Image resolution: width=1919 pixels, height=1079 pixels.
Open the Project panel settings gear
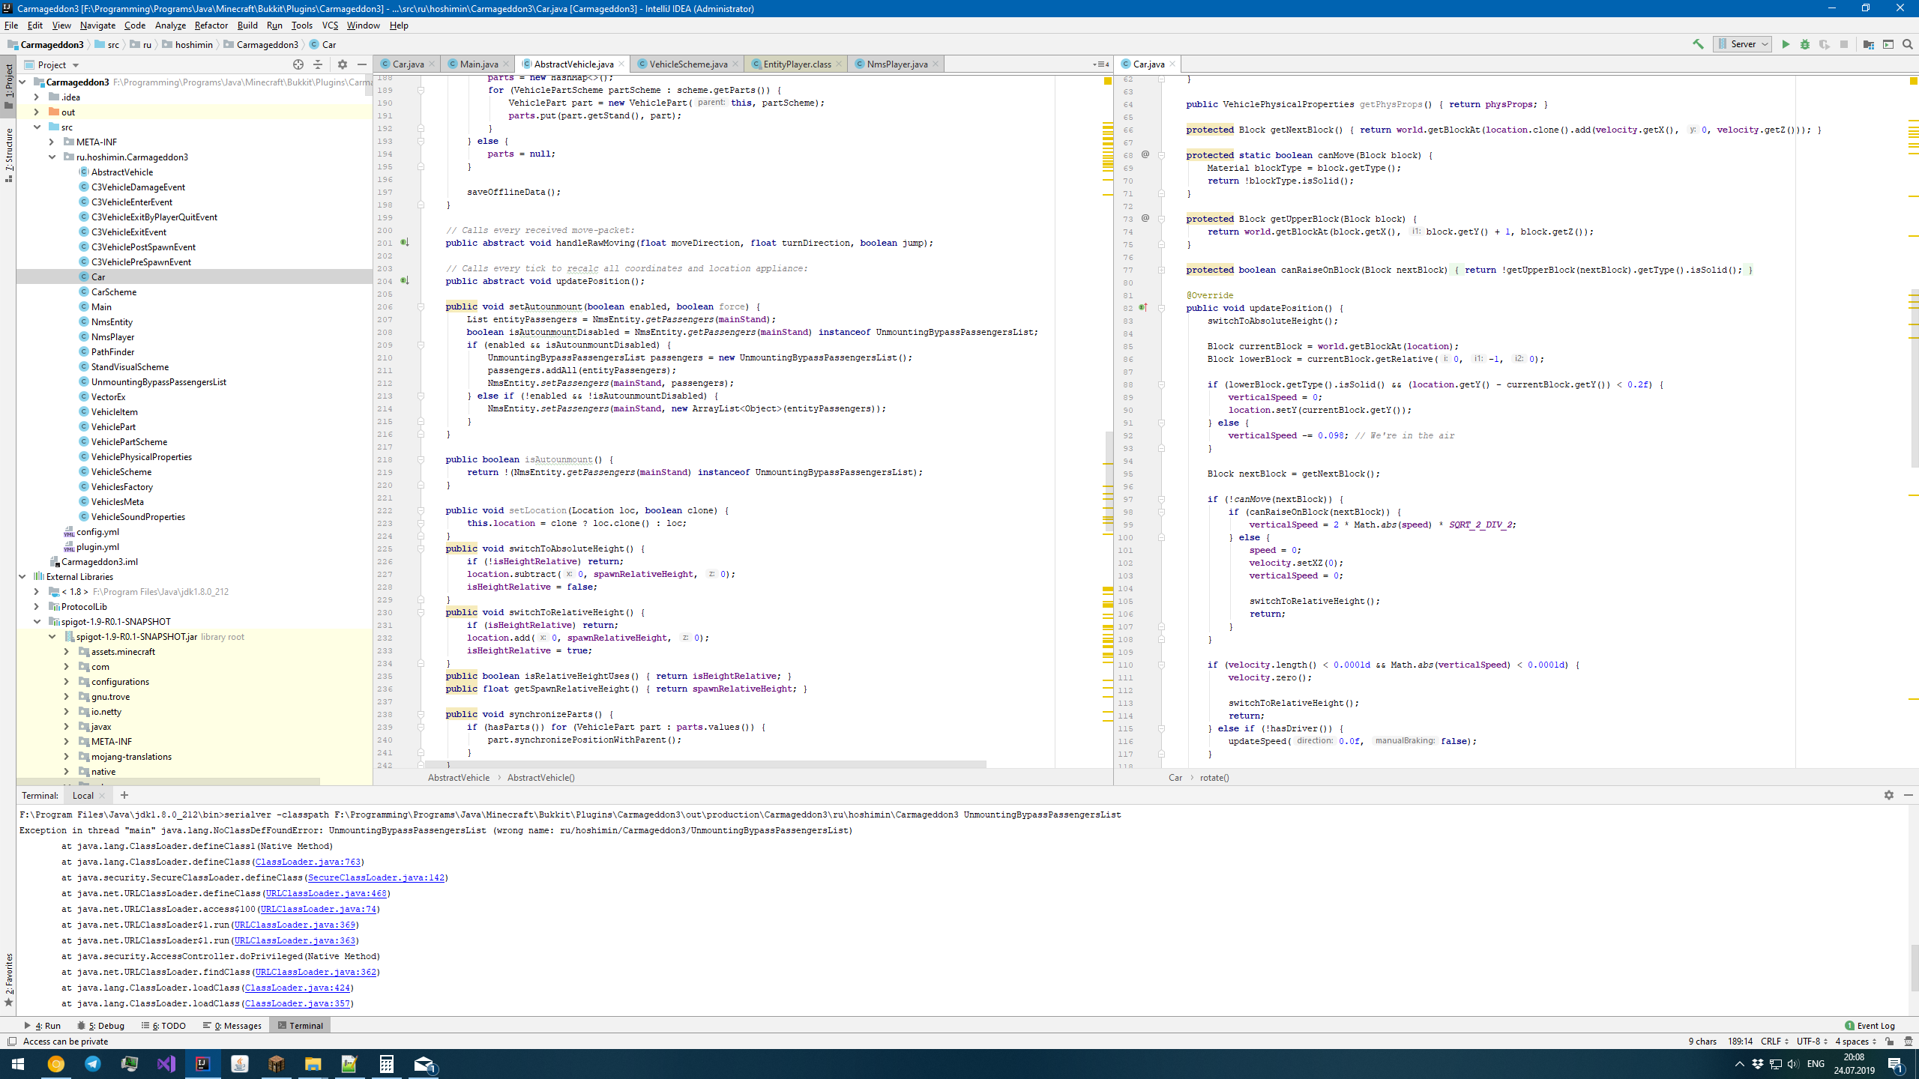(343, 64)
